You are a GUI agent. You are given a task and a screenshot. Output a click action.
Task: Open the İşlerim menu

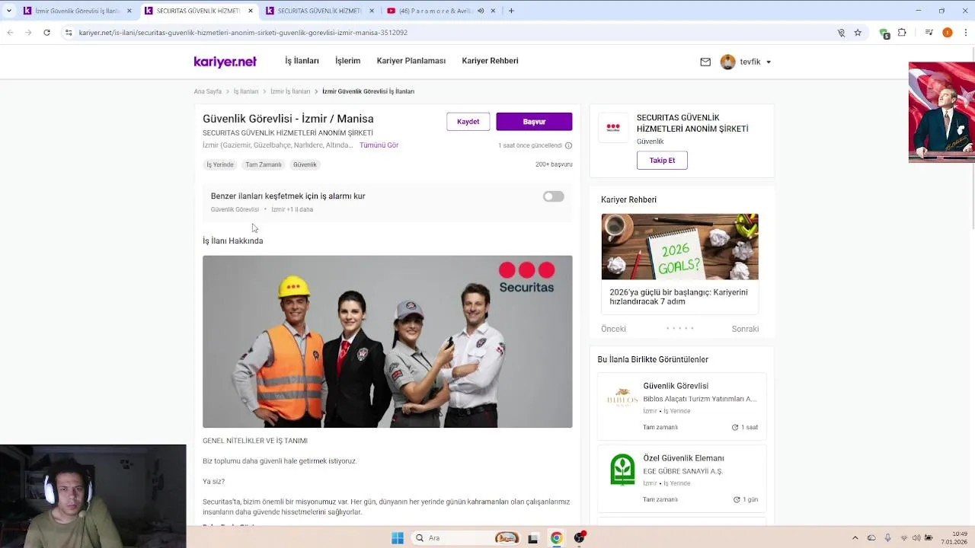pyautogui.click(x=348, y=61)
